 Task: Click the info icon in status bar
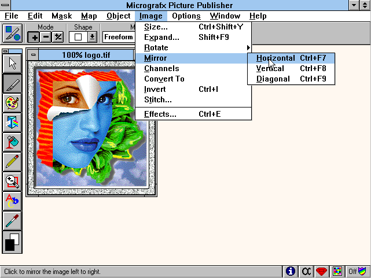click(291, 272)
